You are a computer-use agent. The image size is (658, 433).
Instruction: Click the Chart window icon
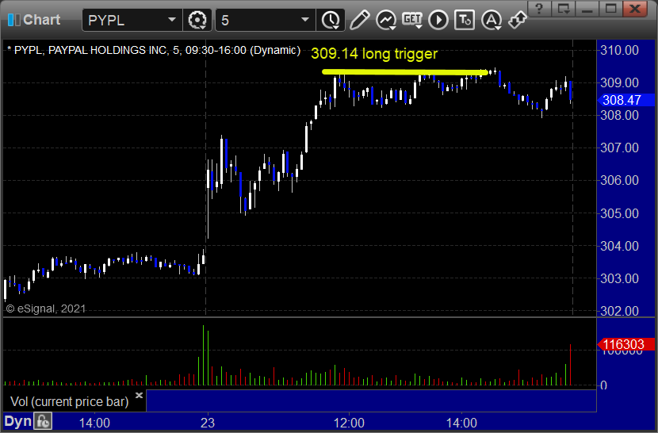coord(13,20)
